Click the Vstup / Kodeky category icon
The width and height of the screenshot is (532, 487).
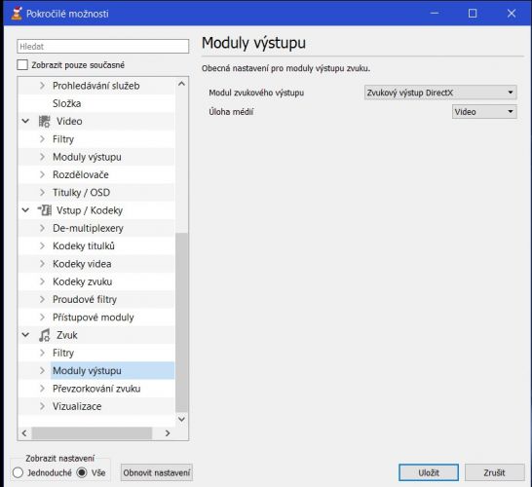pos(45,210)
